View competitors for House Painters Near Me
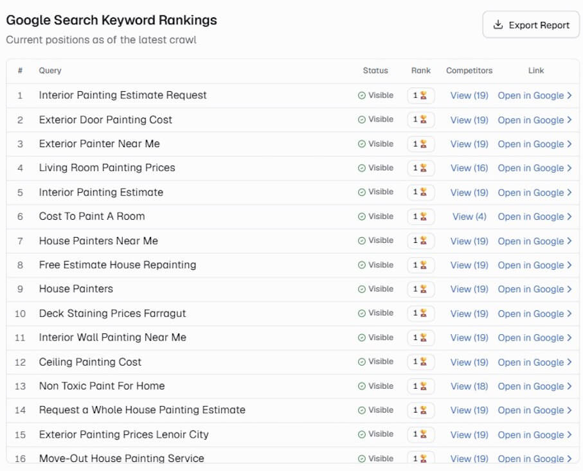 click(x=469, y=241)
